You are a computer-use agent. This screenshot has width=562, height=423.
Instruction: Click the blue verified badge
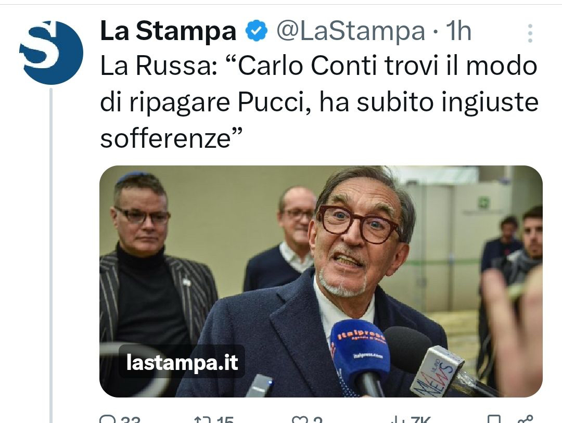(x=256, y=31)
